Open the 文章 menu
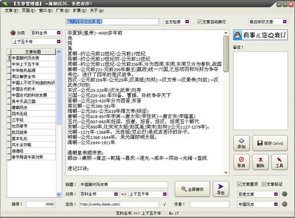 [x=11, y=11]
